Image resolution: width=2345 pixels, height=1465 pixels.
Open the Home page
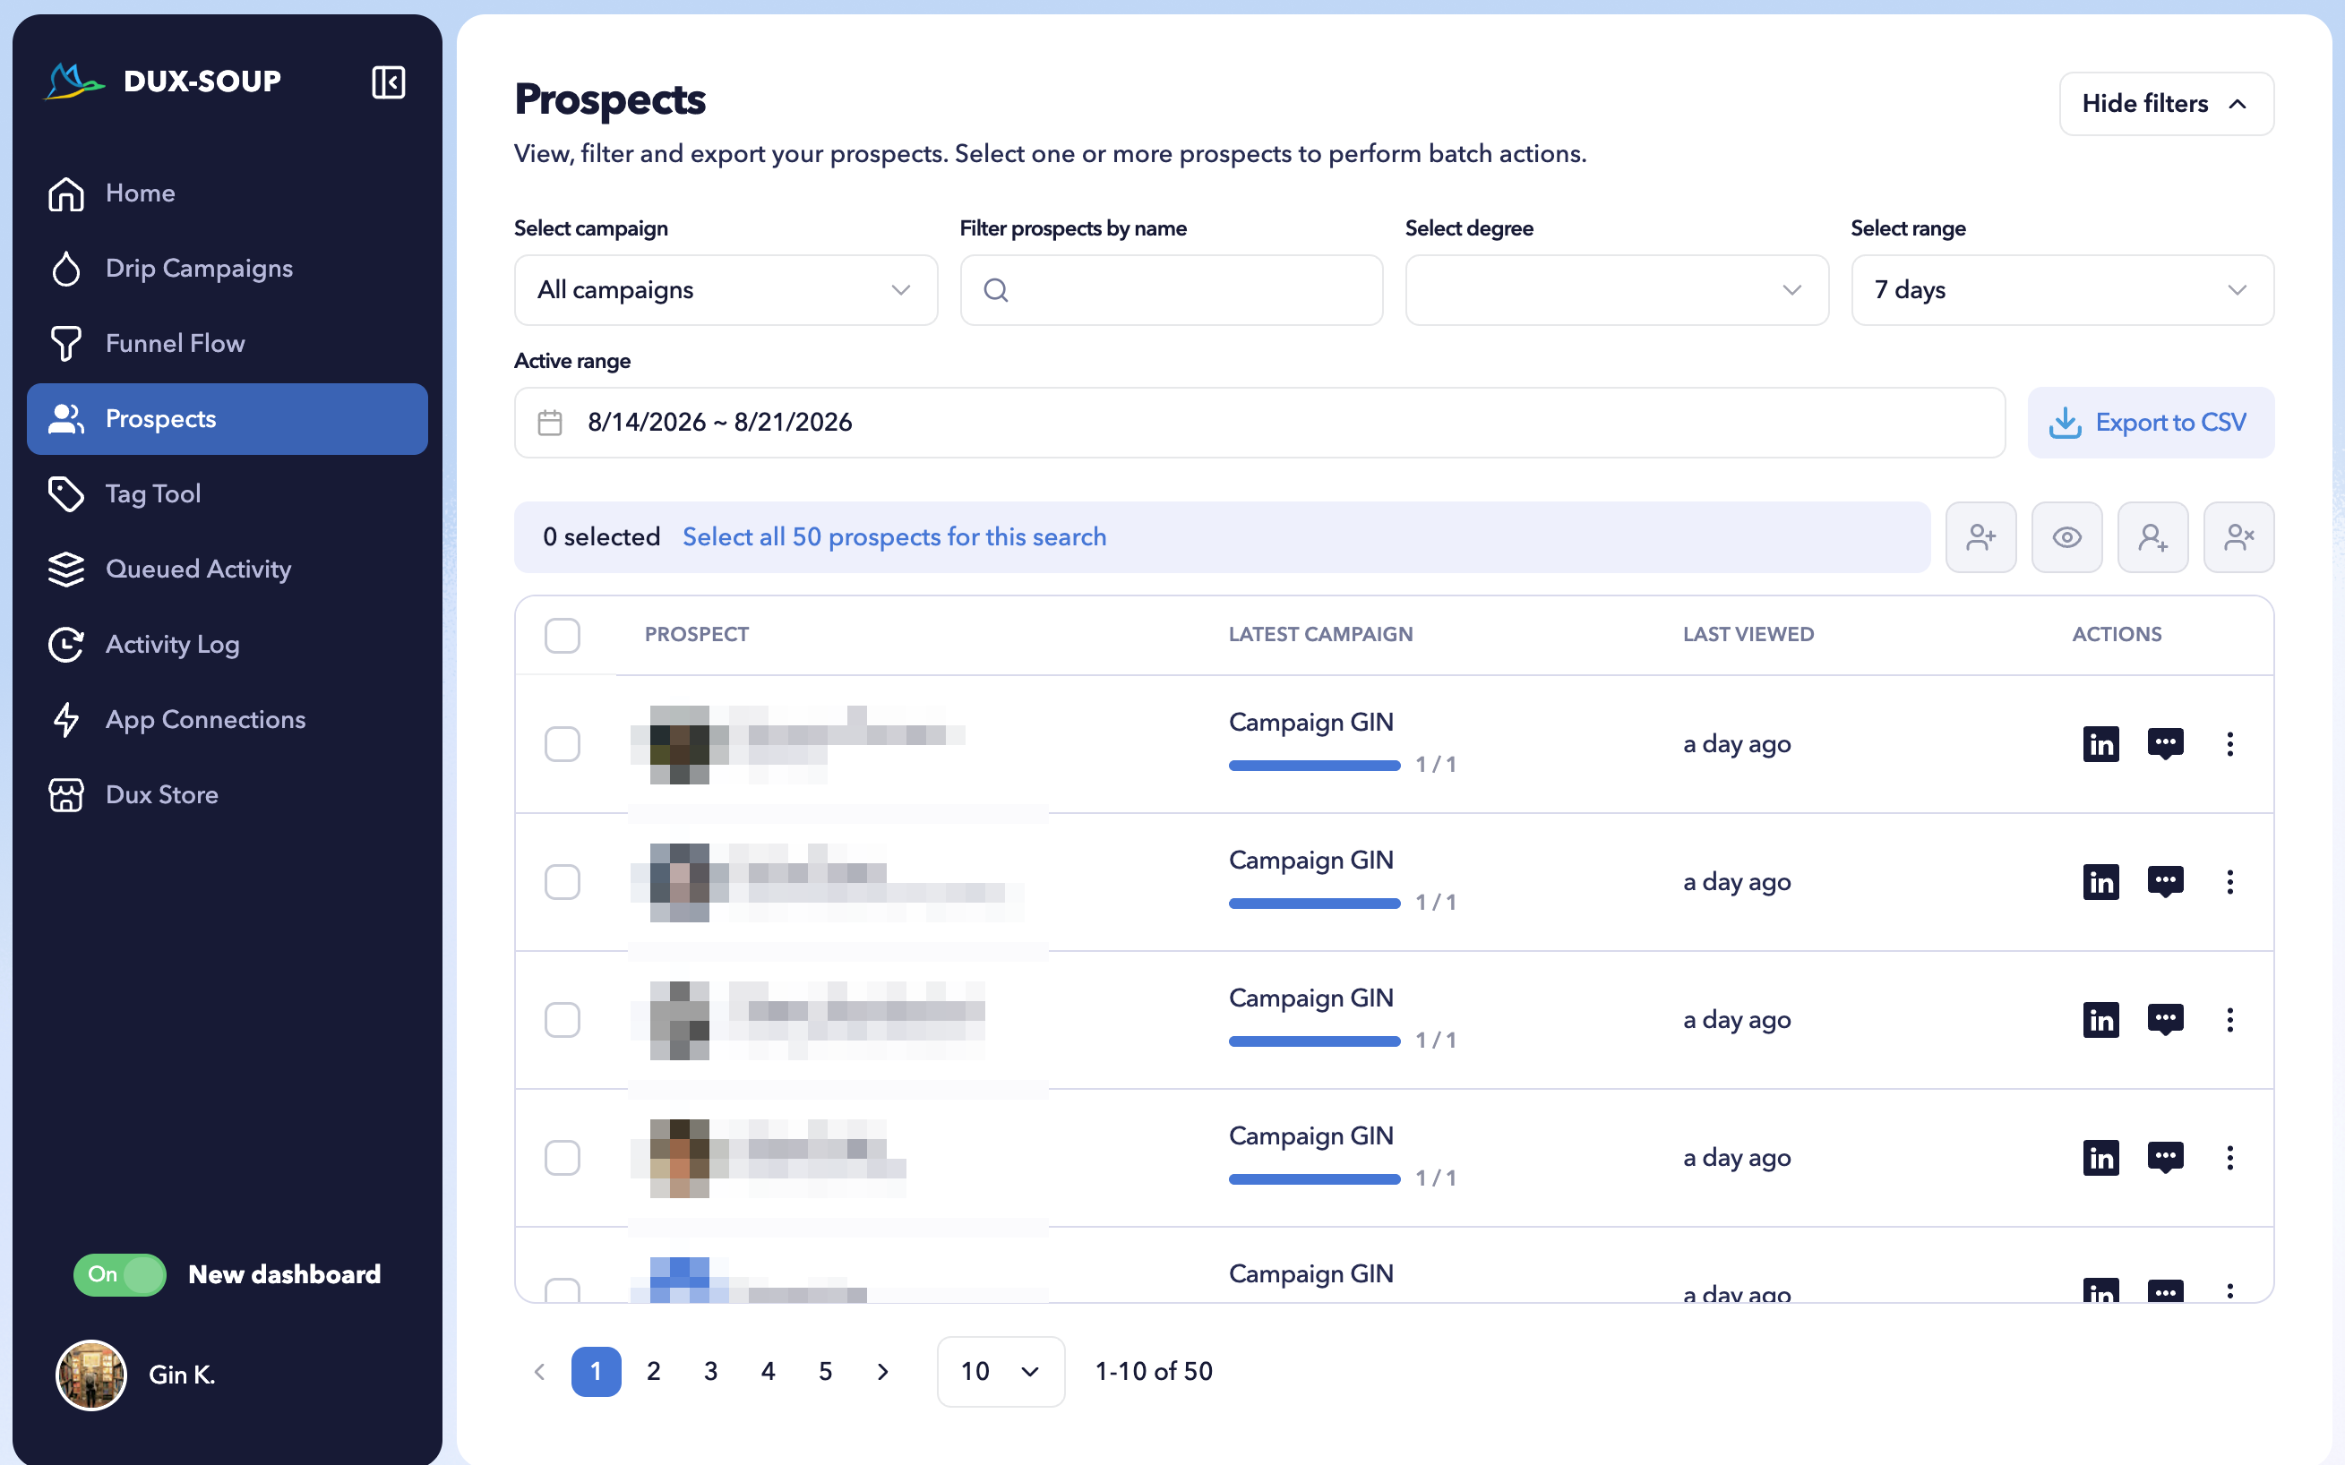227,193
